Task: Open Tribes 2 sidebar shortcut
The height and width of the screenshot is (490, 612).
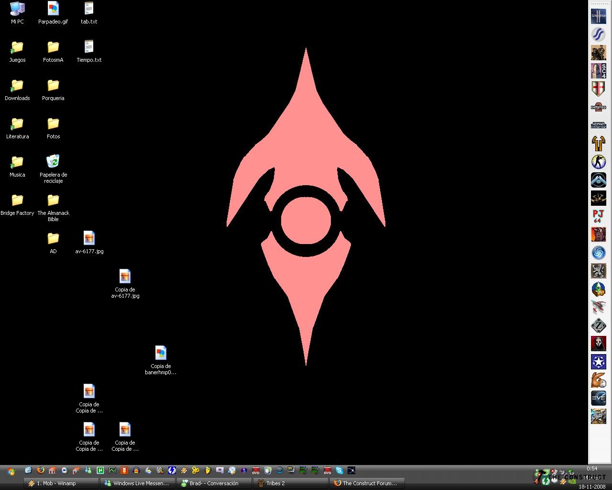Action: point(598,143)
